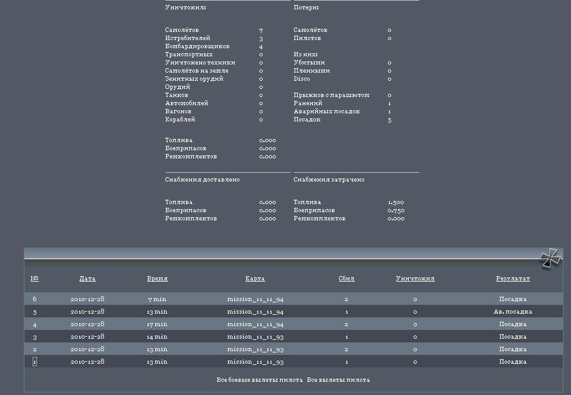Open Все боевые вылеты пилота link

coord(259,380)
